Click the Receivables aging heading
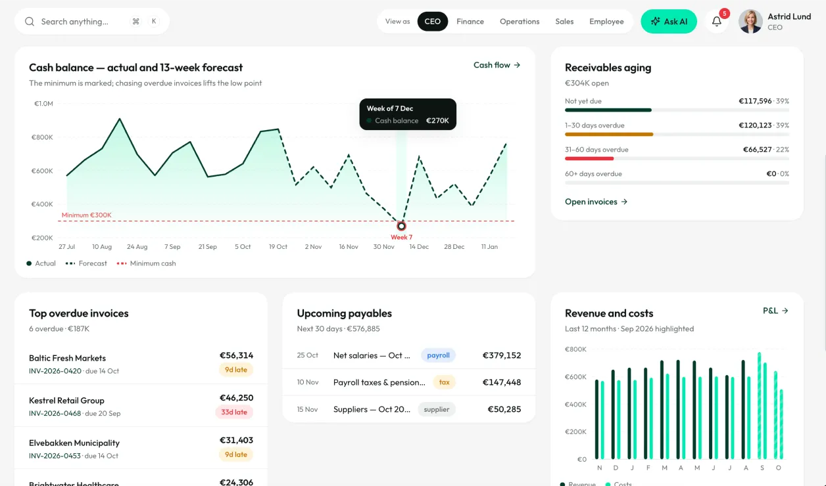This screenshot has width=826, height=486. click(608, 68)
